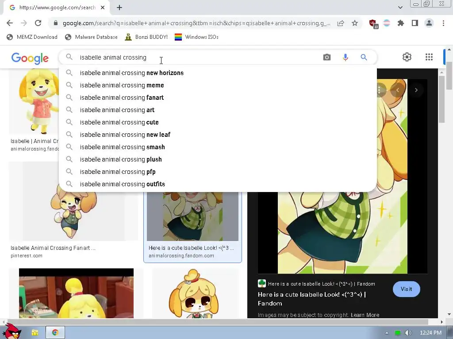Open the Isabelle game screenshot thumbnail

click(76, 294)
